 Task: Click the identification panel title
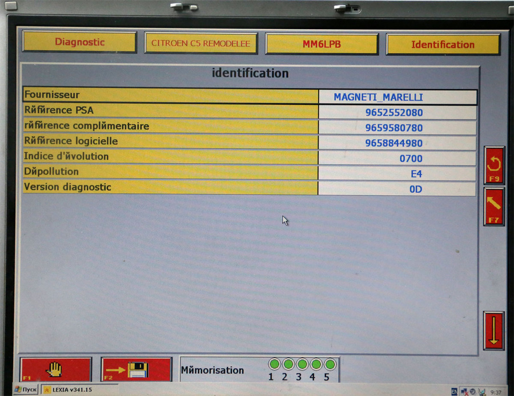click(250, 73)
